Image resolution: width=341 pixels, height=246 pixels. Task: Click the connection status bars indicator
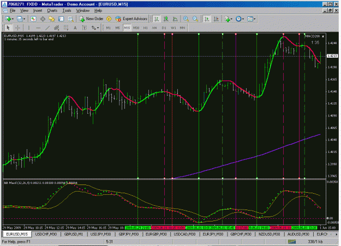[292, 242]
